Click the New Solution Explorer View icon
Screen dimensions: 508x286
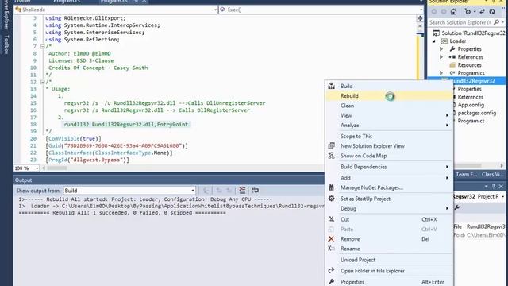pyautogui.click(x=331, y=145)
